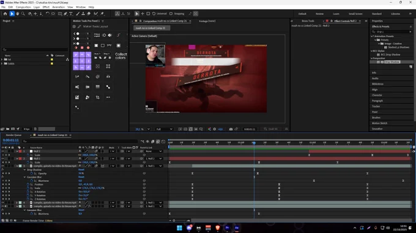Select the Pen tool

[65, 14]
